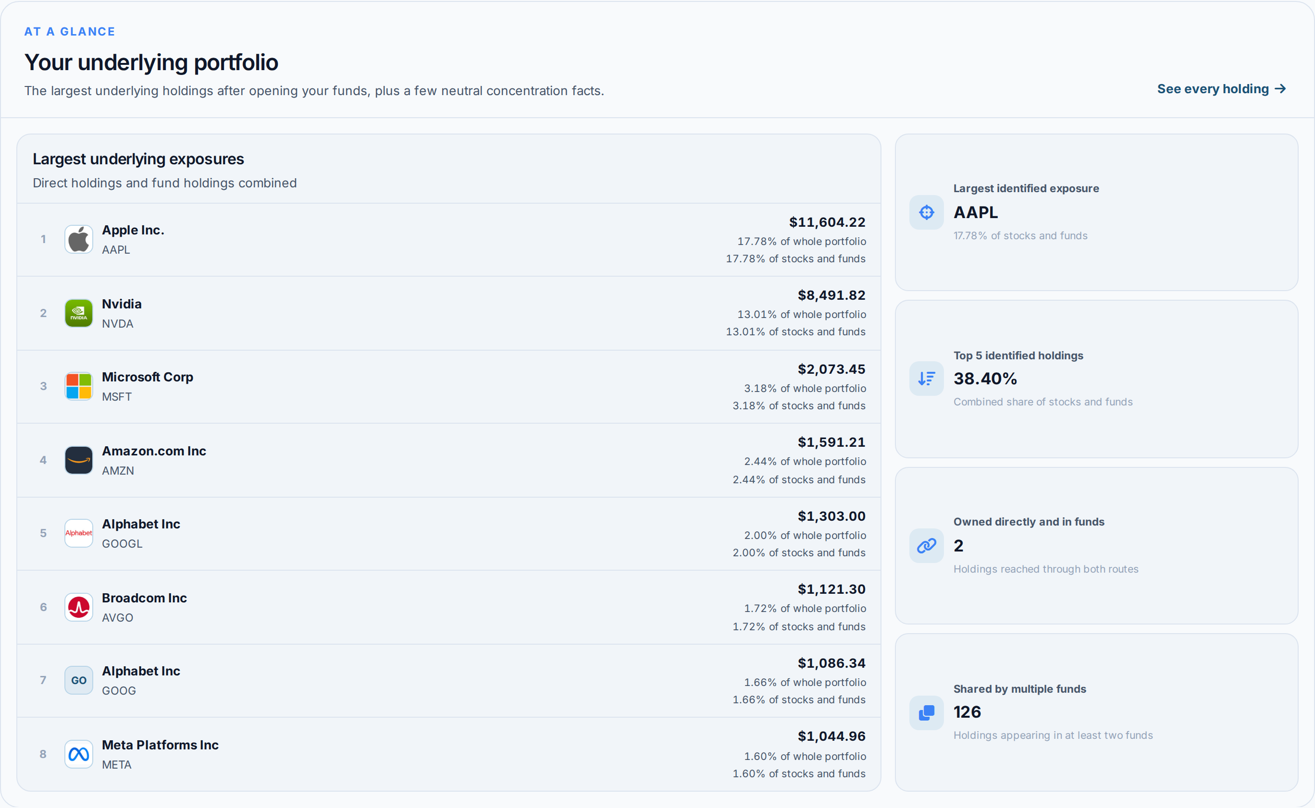Click the $1,591.21 Amazon value

point(832,442)
